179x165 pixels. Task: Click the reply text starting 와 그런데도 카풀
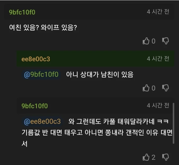97,132
